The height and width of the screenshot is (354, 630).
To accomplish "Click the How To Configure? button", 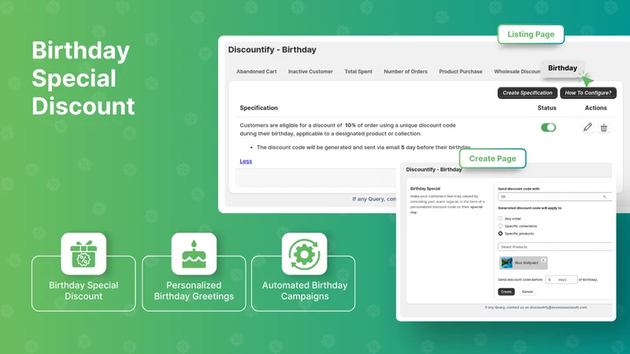I will pos(588,93).
